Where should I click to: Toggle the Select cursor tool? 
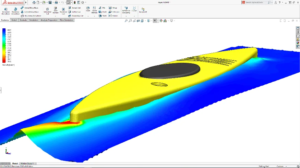click(68, 2)
